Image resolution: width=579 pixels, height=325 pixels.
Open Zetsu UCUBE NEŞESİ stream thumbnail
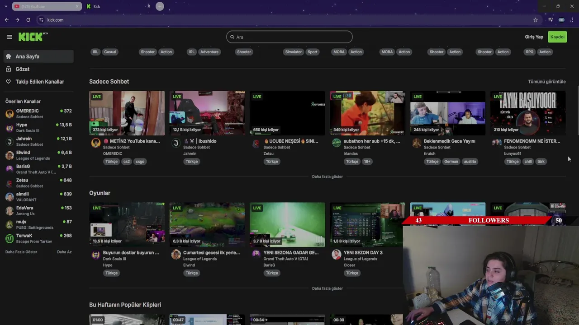coord(287,113)
